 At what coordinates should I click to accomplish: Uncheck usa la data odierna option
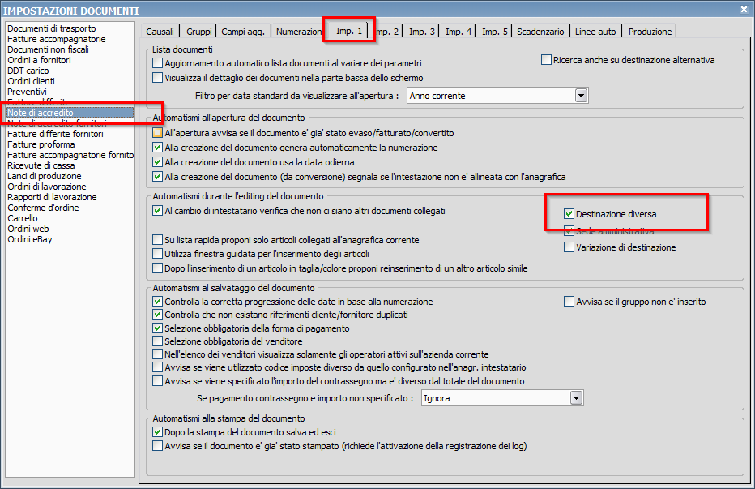[157, 162]
